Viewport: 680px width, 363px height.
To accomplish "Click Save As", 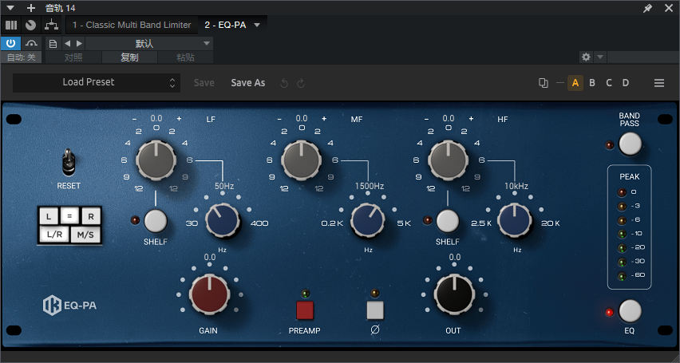I will 248,83.
